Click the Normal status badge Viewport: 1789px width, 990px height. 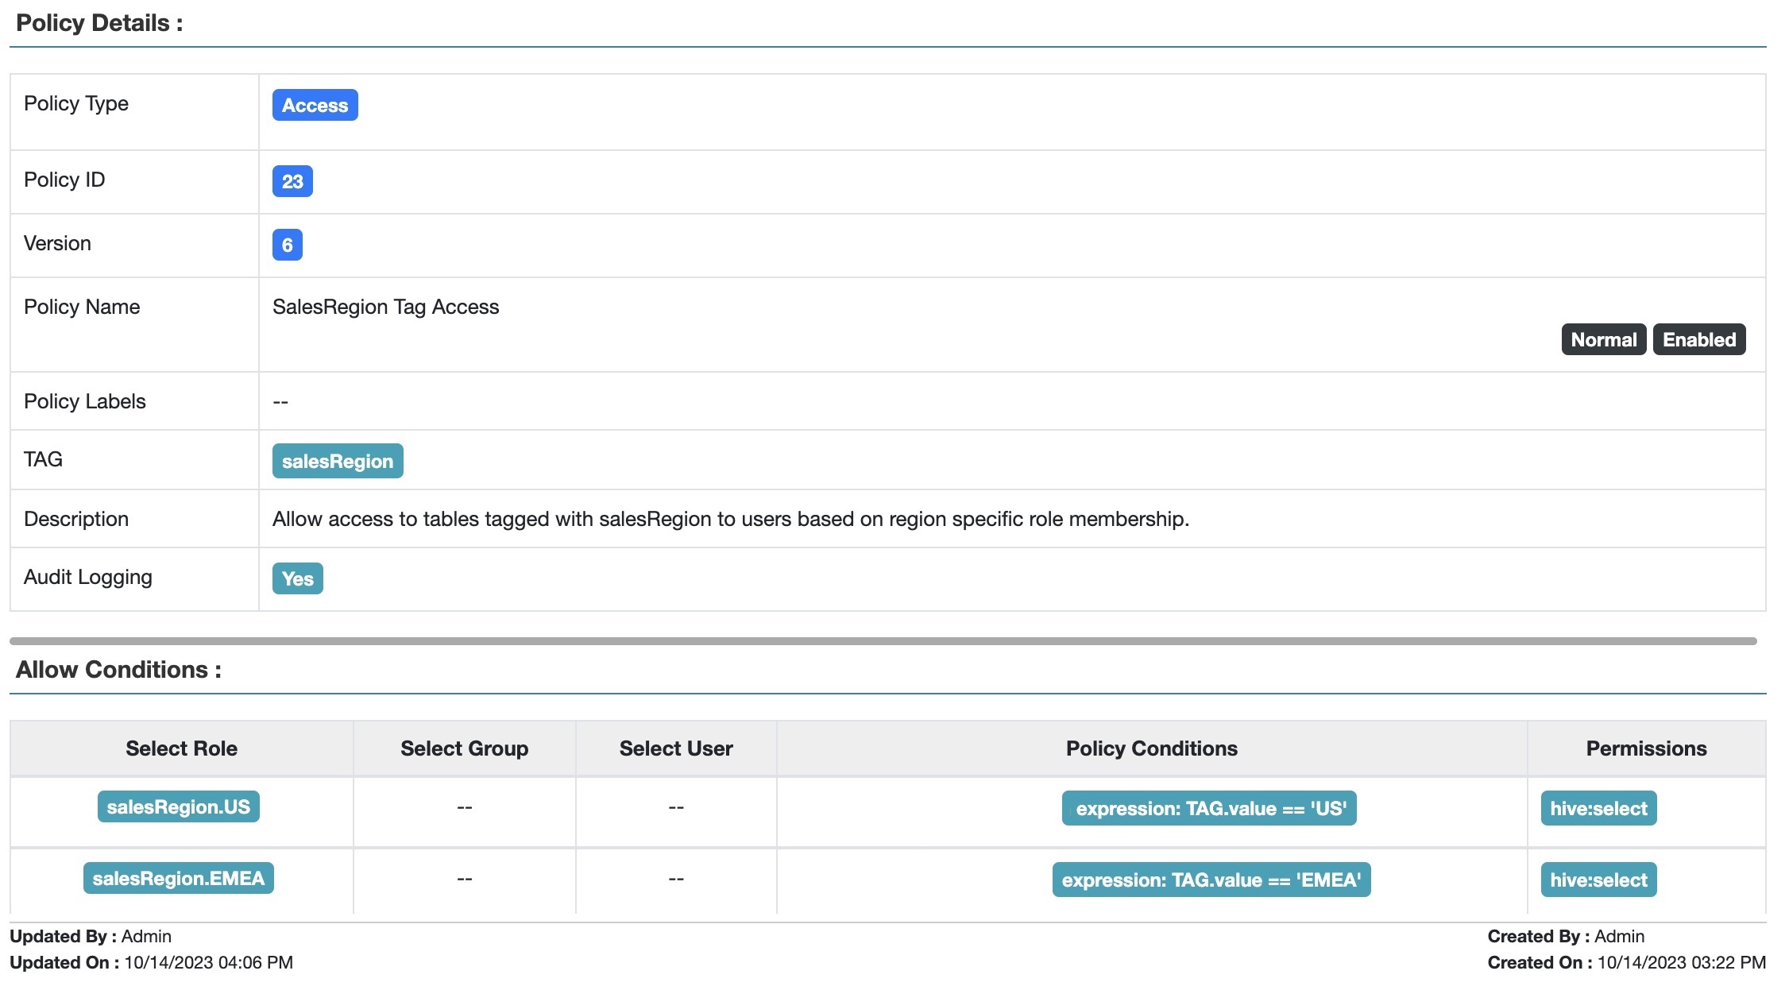pyautogui.click(x=1603, y=339)
